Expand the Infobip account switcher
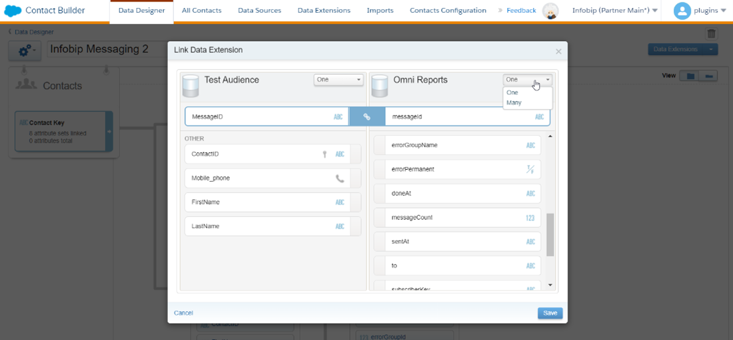Viewport: 733px width, 340px height. [615, 11]
